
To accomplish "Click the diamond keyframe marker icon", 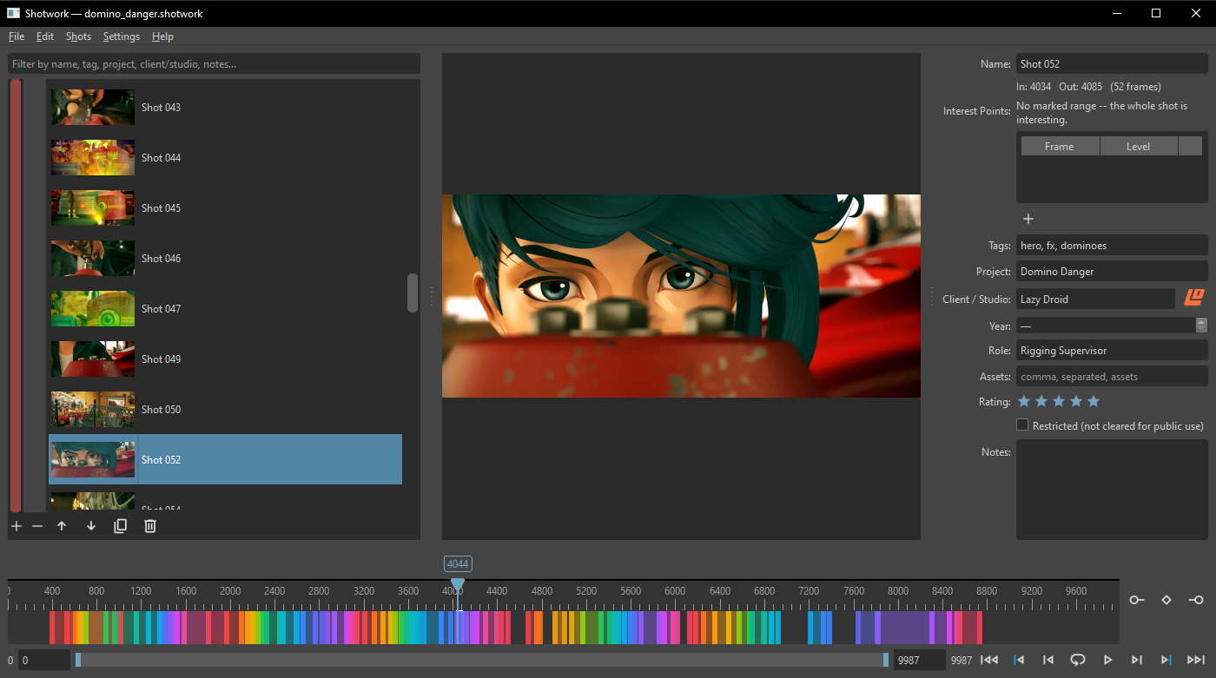I will point(1166,600).
